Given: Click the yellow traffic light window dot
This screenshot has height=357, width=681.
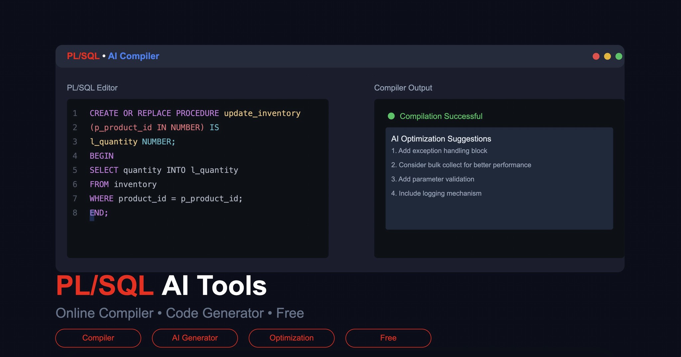Looking at the screenshot, I should tap(607, 56).
